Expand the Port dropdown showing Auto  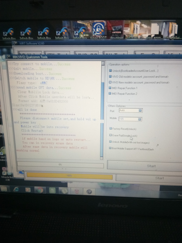coord(140,111)
